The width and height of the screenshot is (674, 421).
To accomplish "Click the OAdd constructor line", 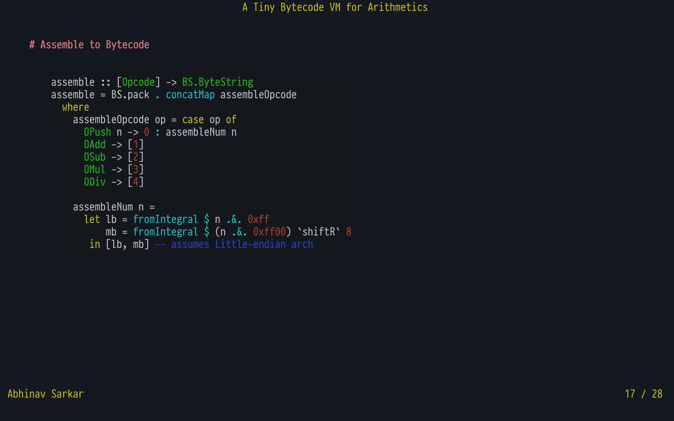I will [x=95, y=145].
